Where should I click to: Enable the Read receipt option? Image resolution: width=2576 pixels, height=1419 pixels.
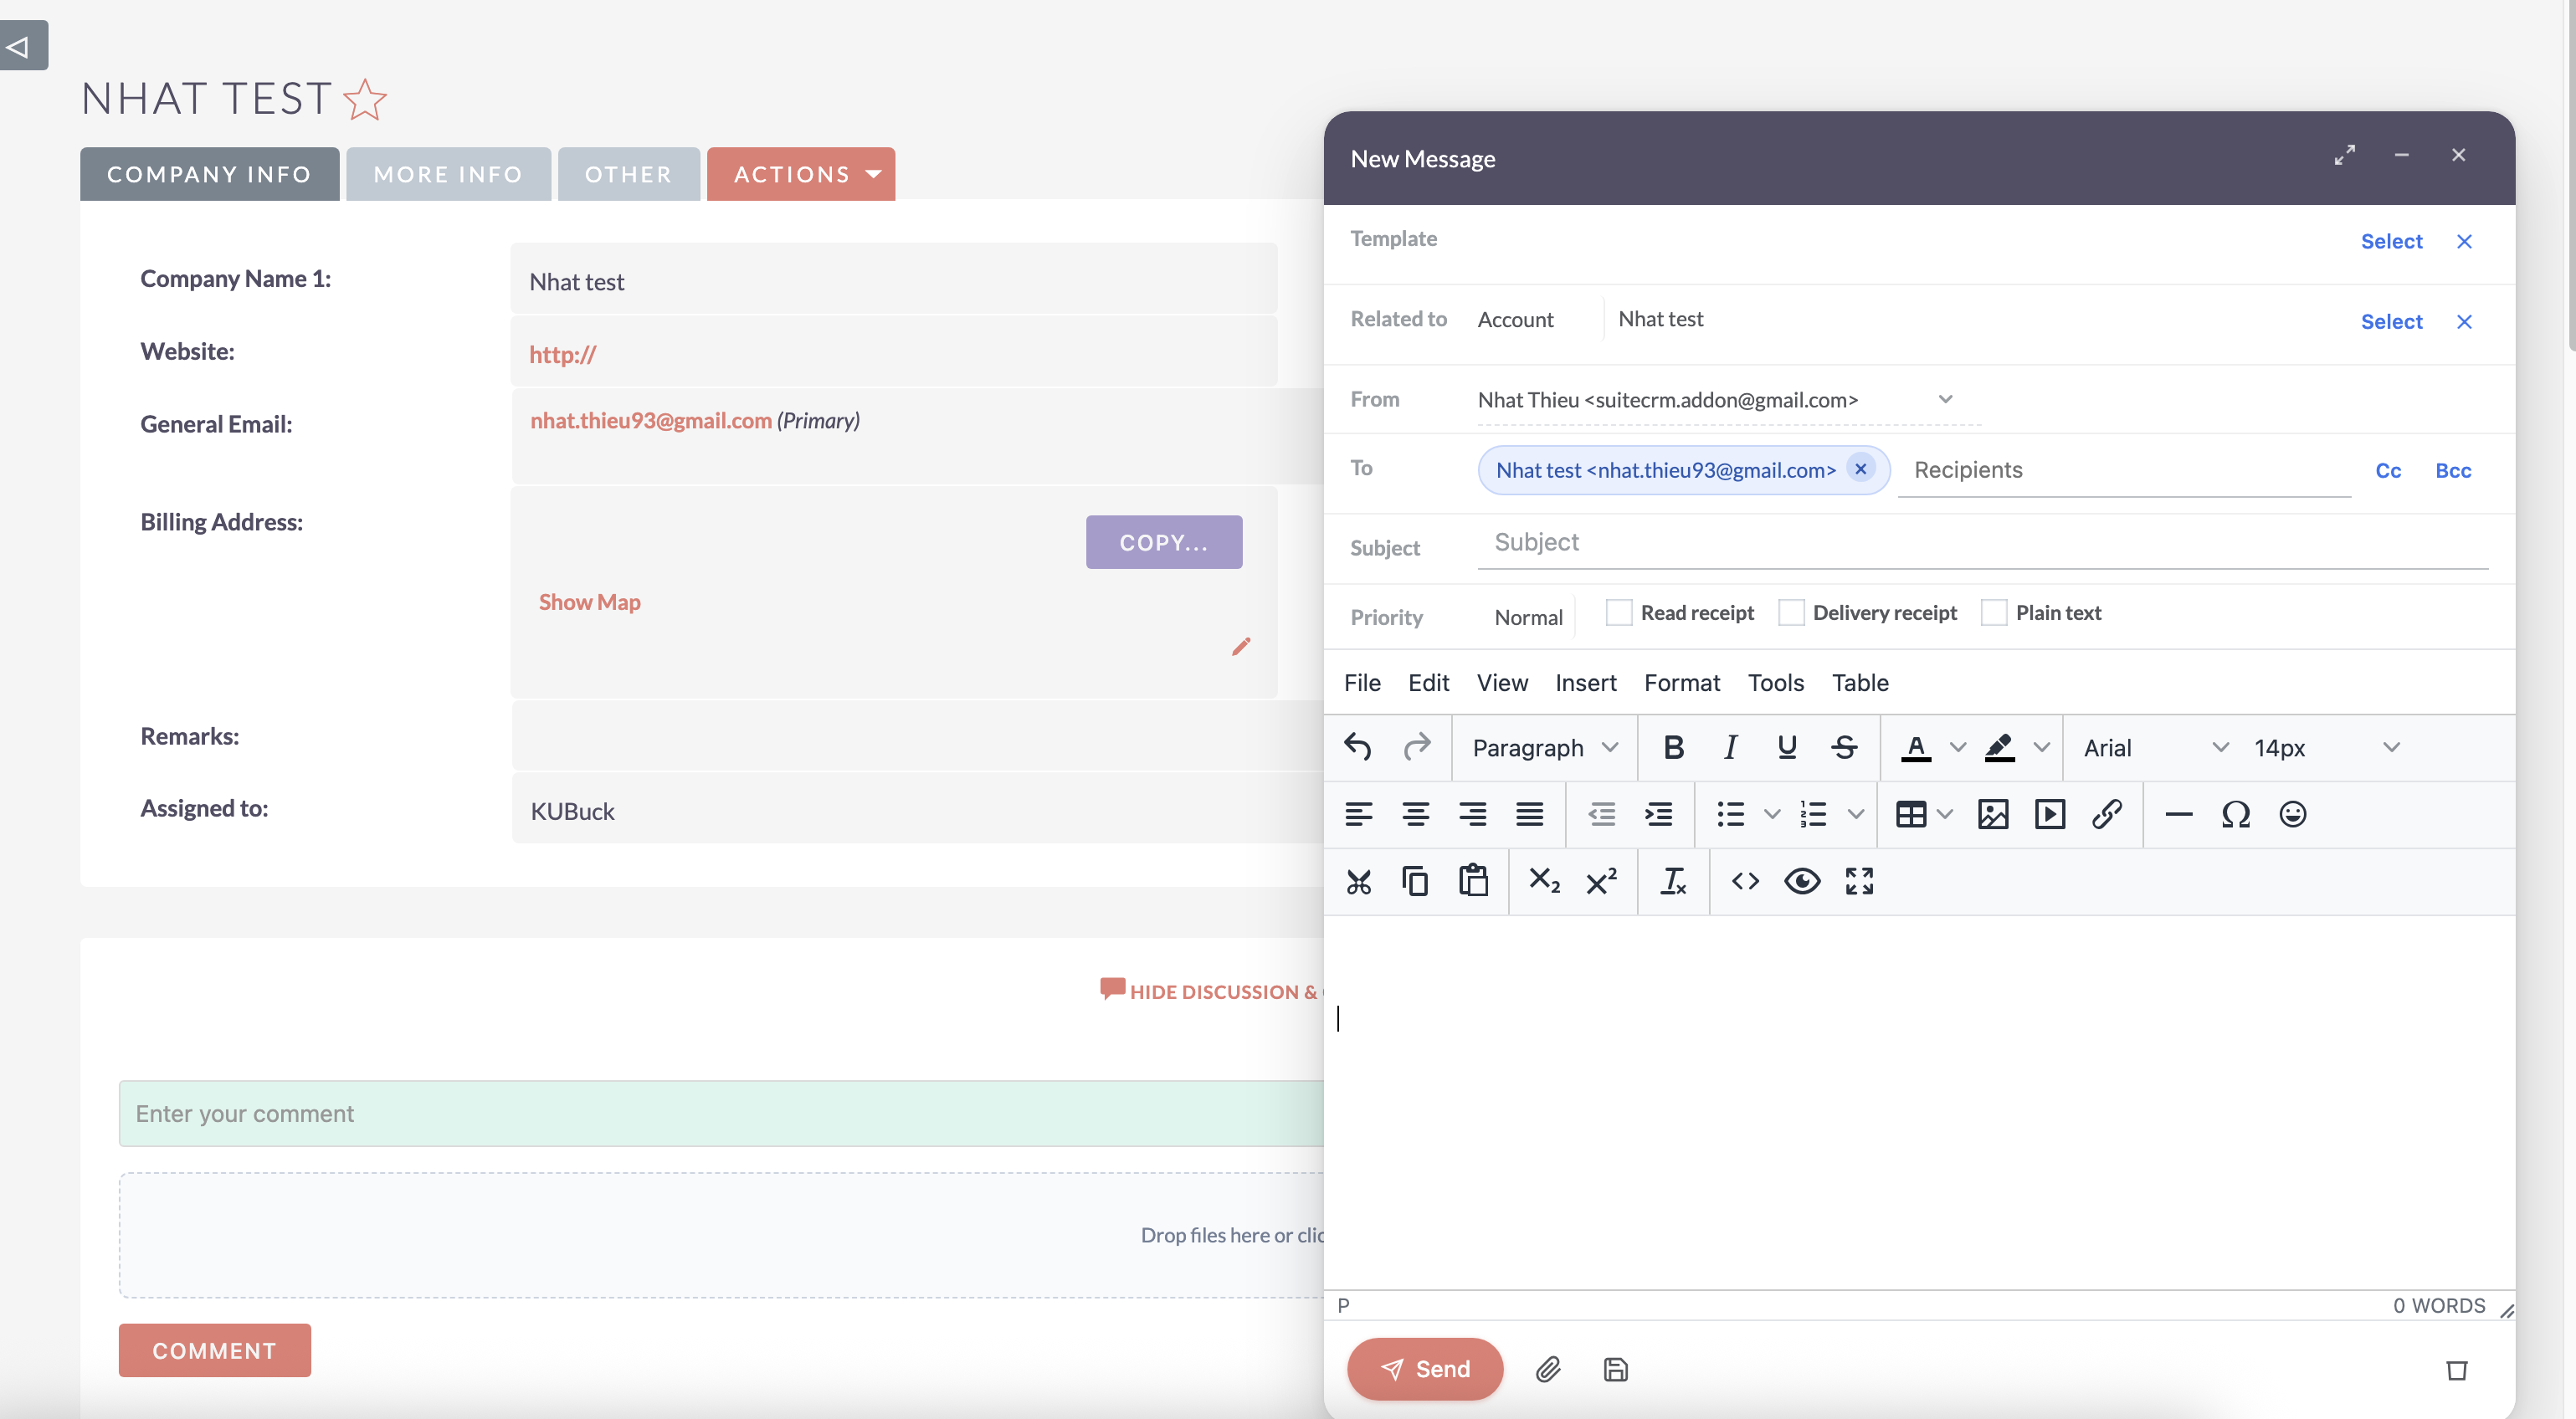pos(1618,612)
